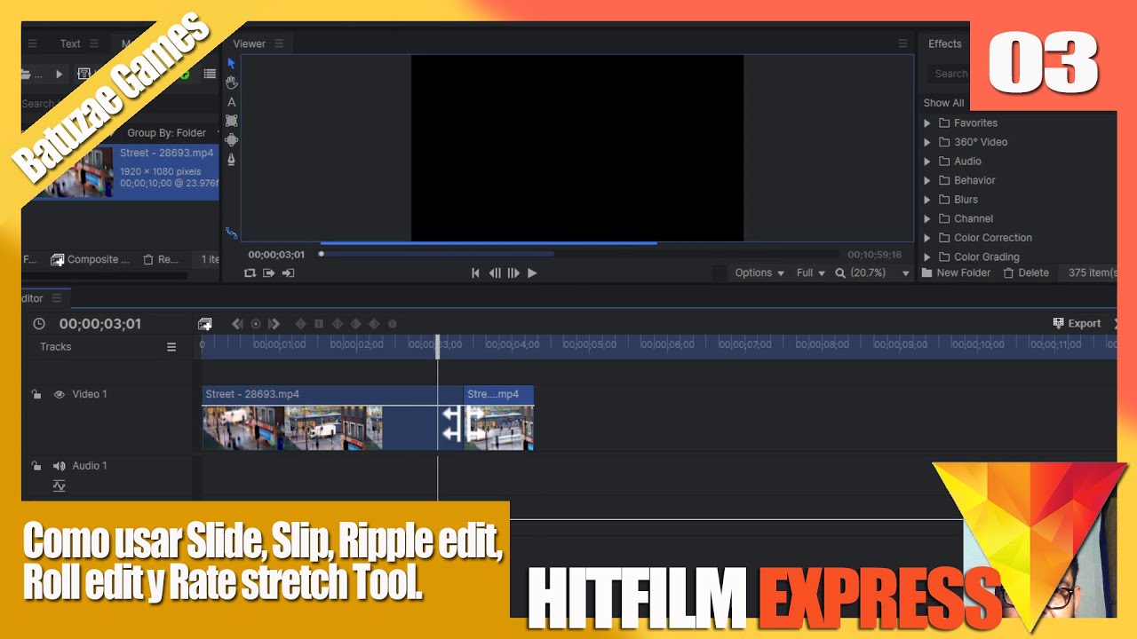Image resolution: width=1137 pixels, height=639 pixels.
Task: Toggle Video 1 track visibility eye
Action: 60,394
